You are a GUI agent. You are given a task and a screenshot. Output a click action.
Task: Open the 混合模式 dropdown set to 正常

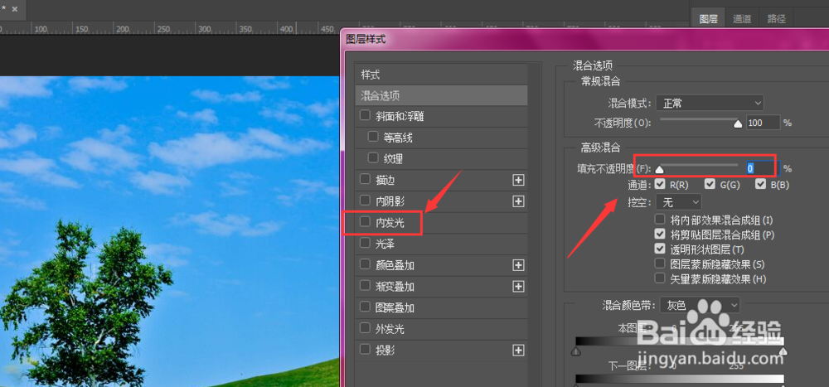tap(710, 103)
